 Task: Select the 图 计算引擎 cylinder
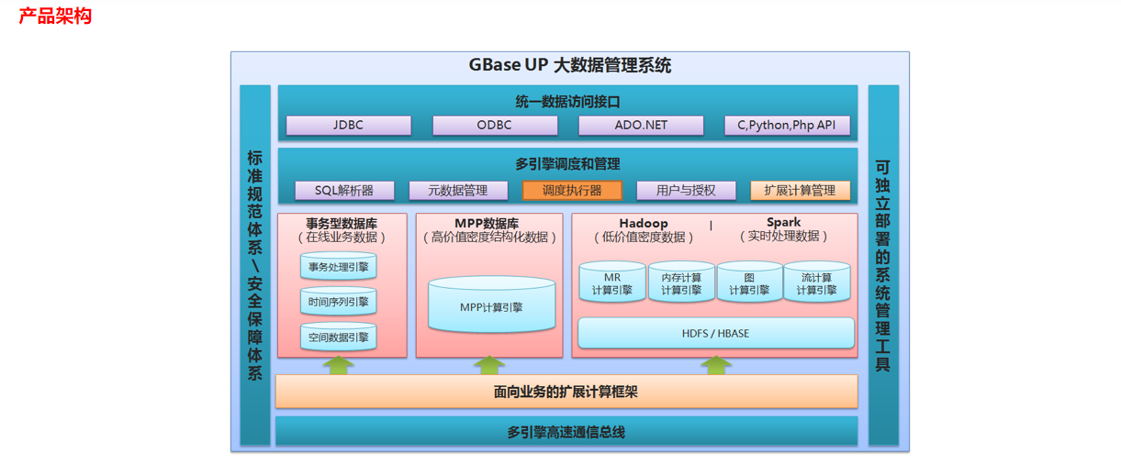749,282
